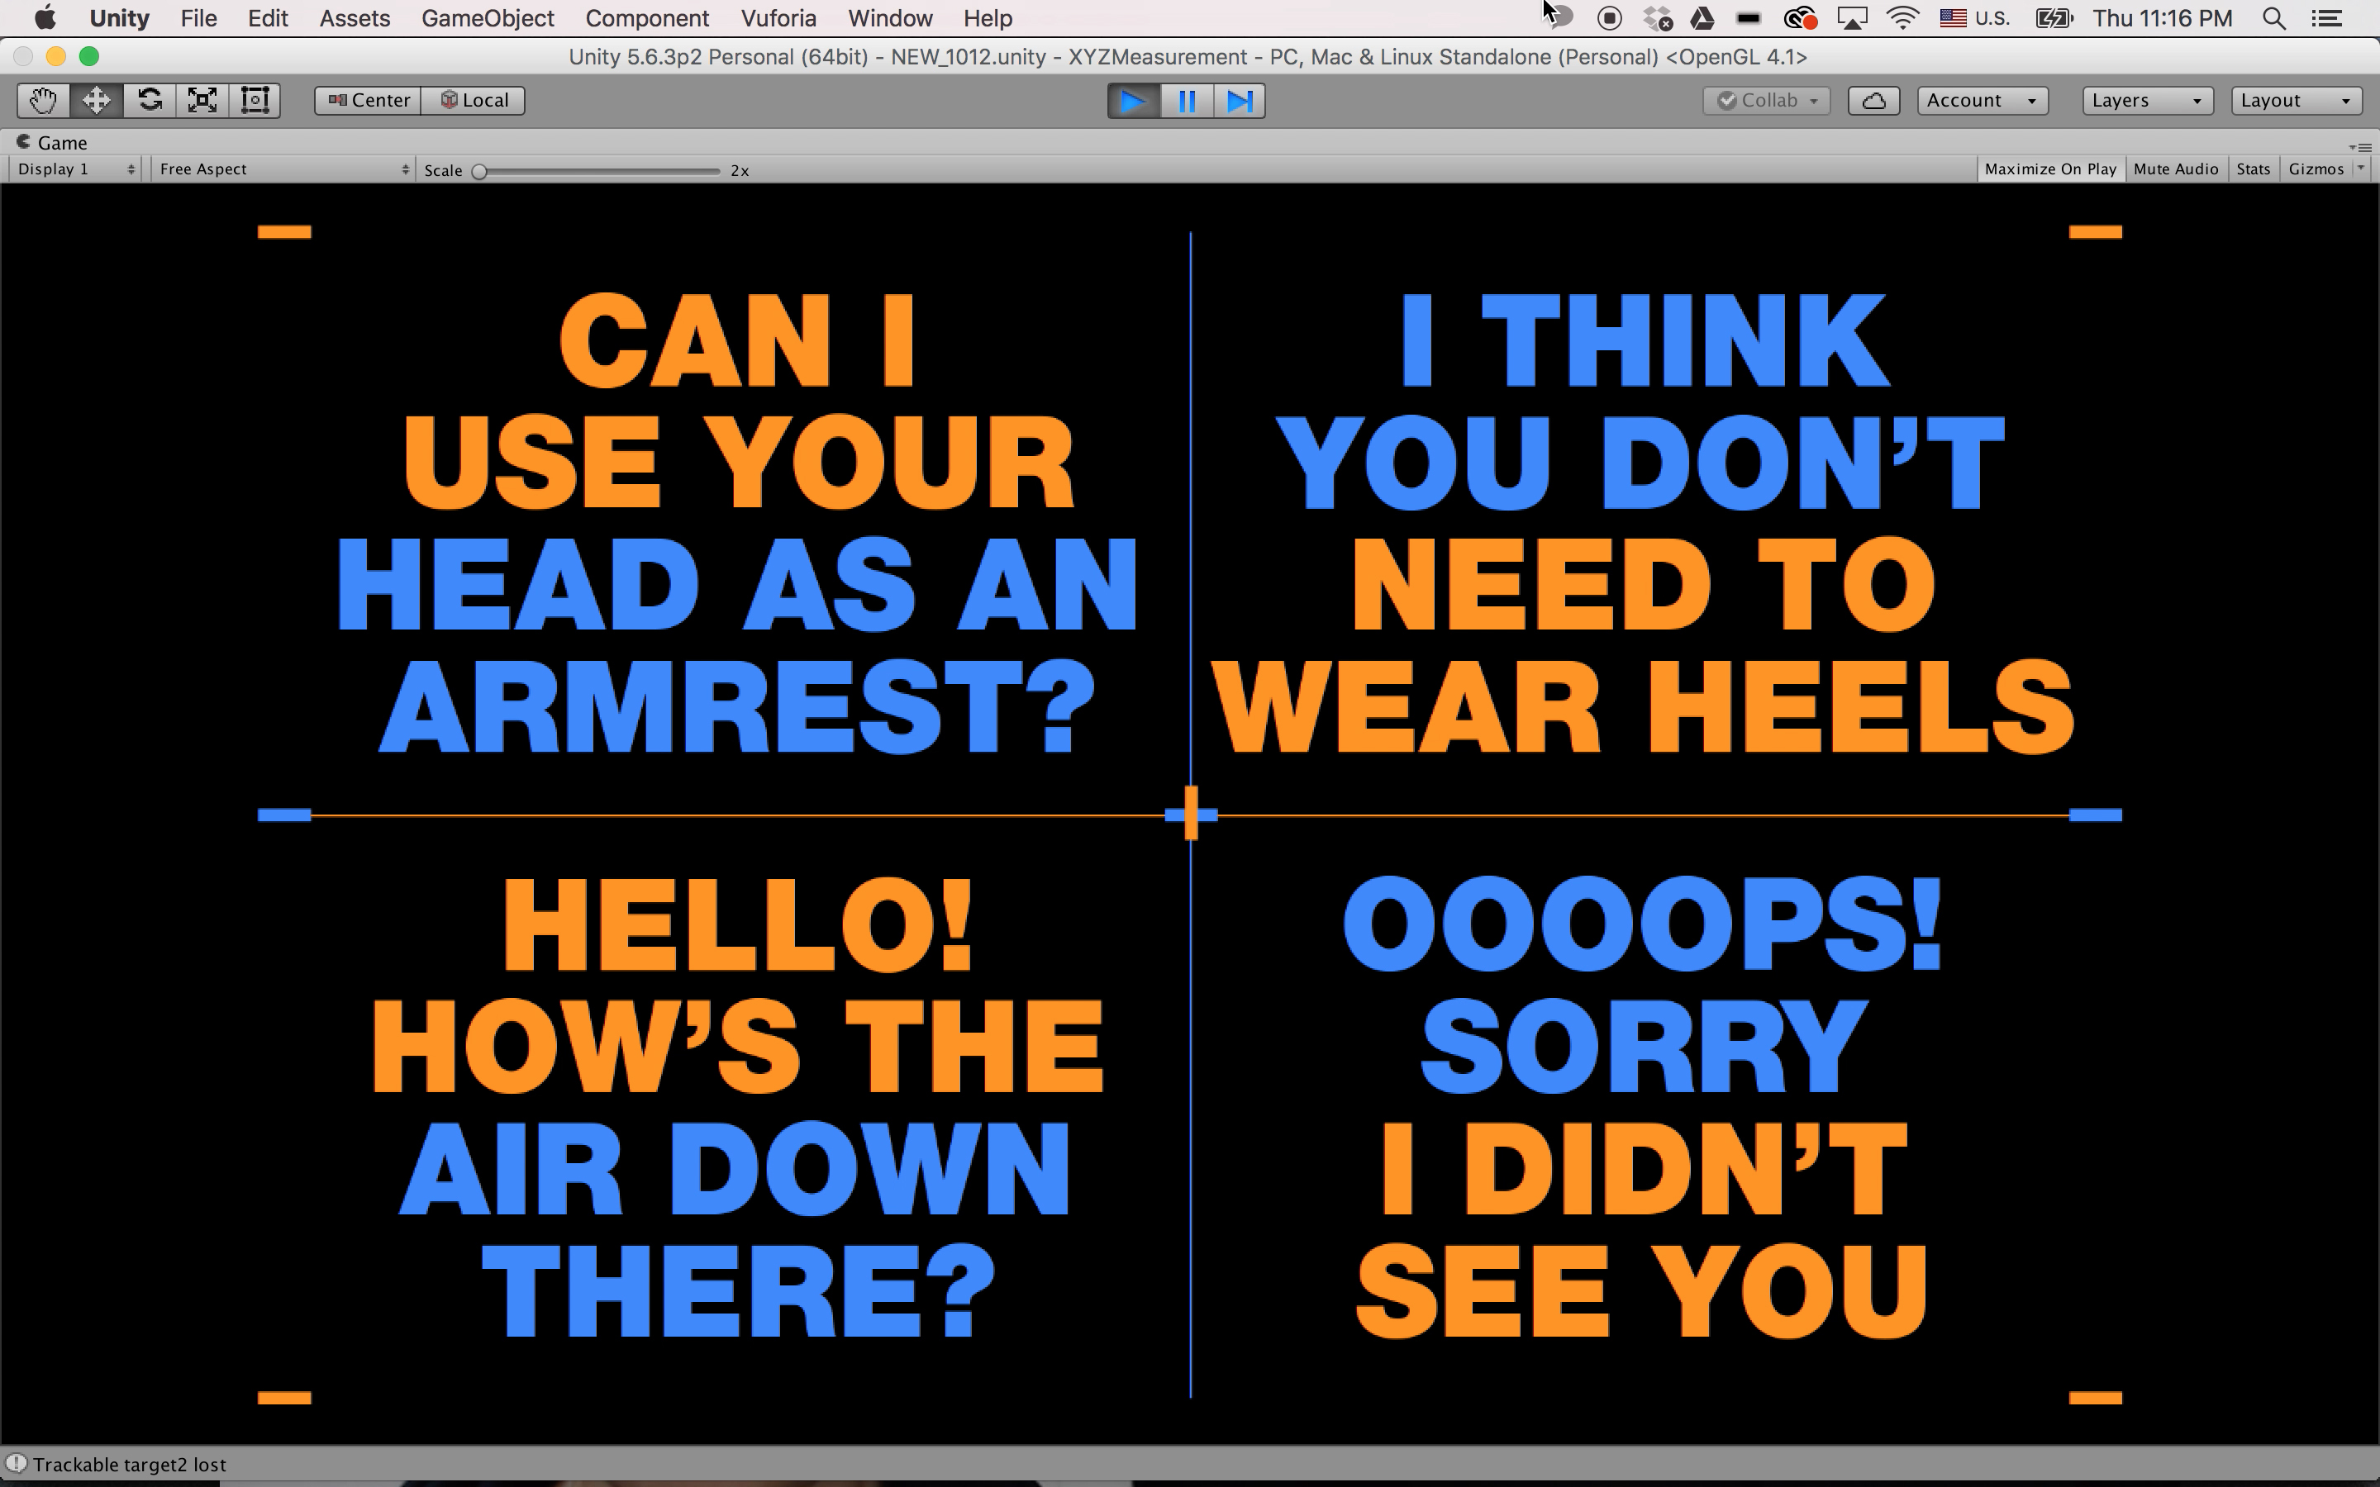
Task: Click the 'OOOOPS!' text in game view
Action: point(1642,923)
